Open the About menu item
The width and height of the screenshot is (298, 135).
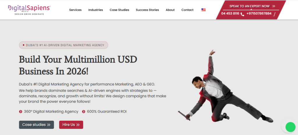point(170,10)
